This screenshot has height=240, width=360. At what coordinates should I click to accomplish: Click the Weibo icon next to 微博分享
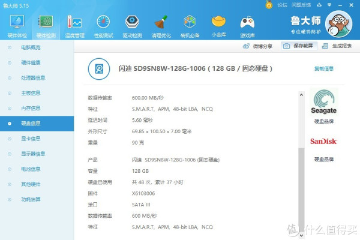tap(246, 46)
